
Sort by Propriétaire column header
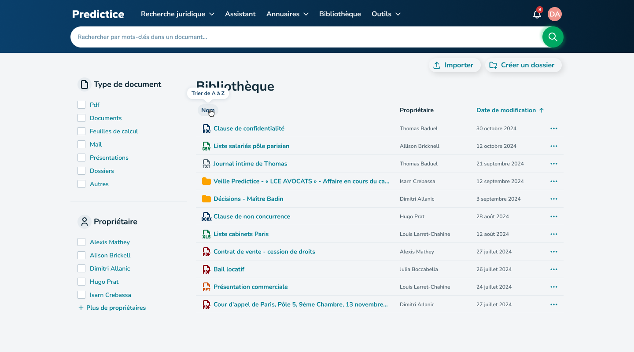(417, 110)
